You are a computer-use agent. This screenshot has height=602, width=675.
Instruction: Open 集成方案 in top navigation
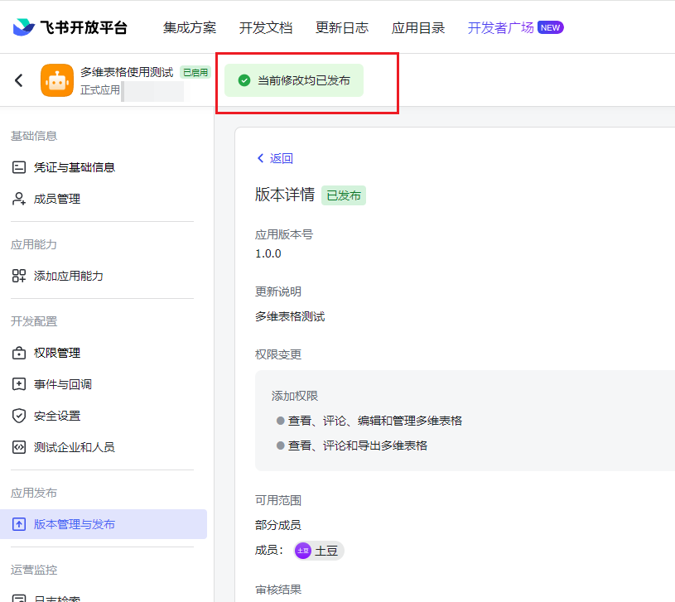pyautogui.click(x=190, y=27)
